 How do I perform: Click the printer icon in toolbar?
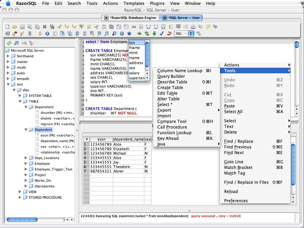pyautogui.click(x=193, y=26)
